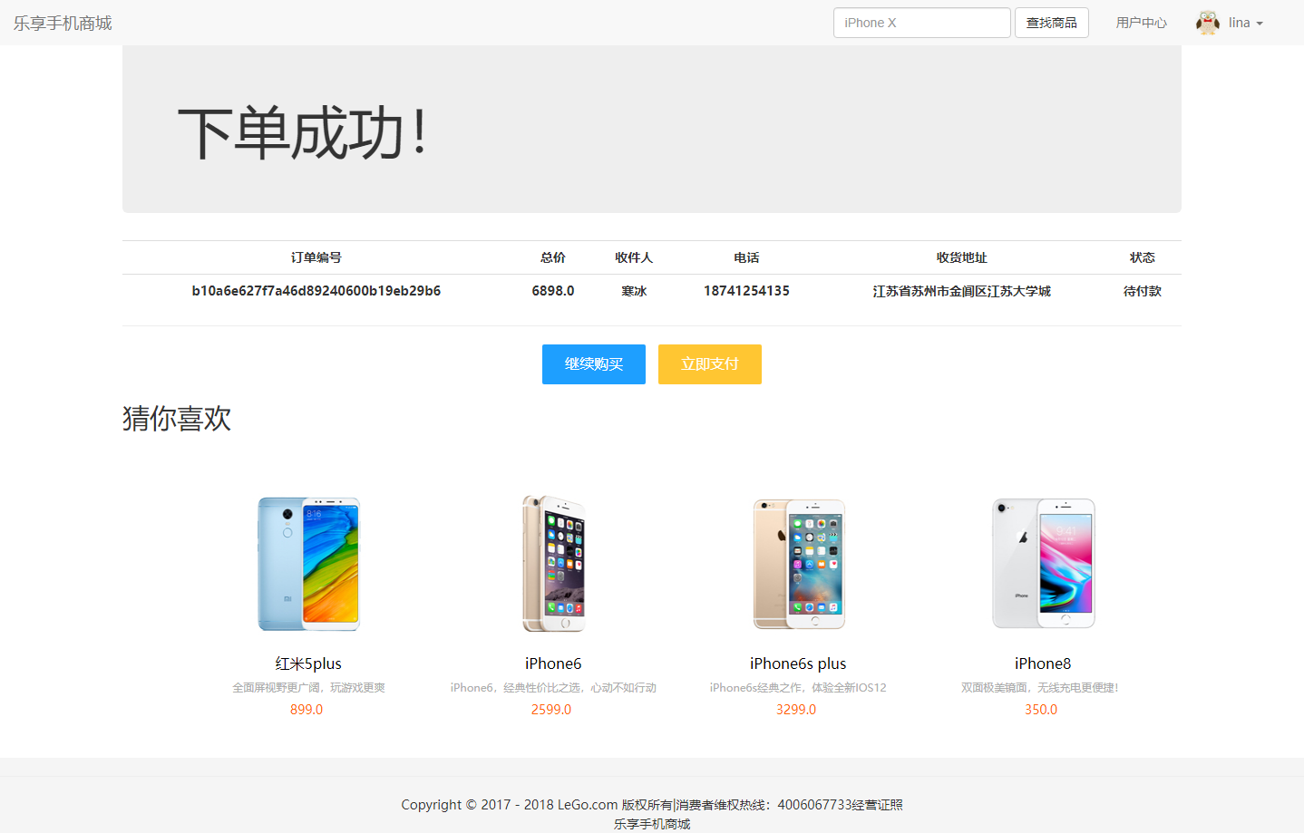Click the iPhone6s经典之作 description text
Screen dimensions: 1304x833
798,688
